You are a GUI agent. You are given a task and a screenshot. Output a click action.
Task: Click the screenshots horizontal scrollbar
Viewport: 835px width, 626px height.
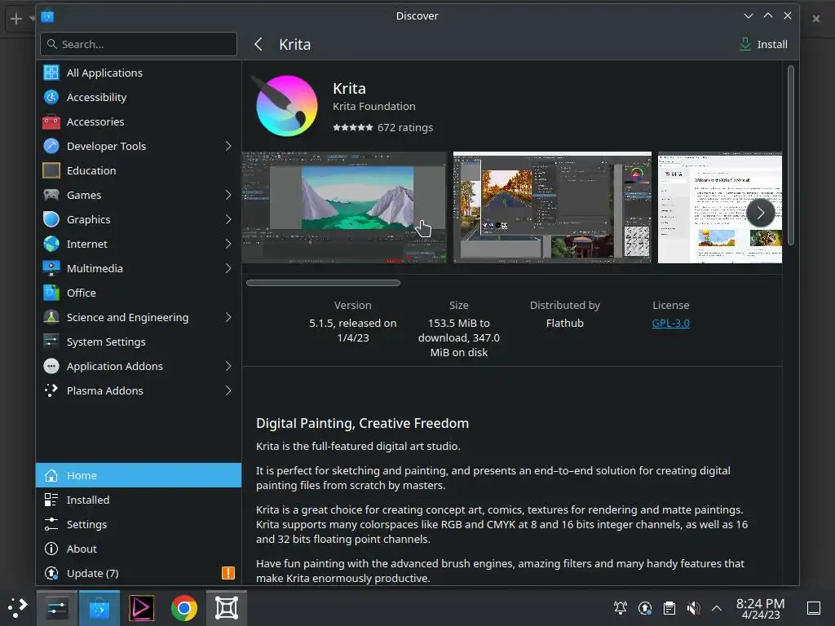pos(323,283)
